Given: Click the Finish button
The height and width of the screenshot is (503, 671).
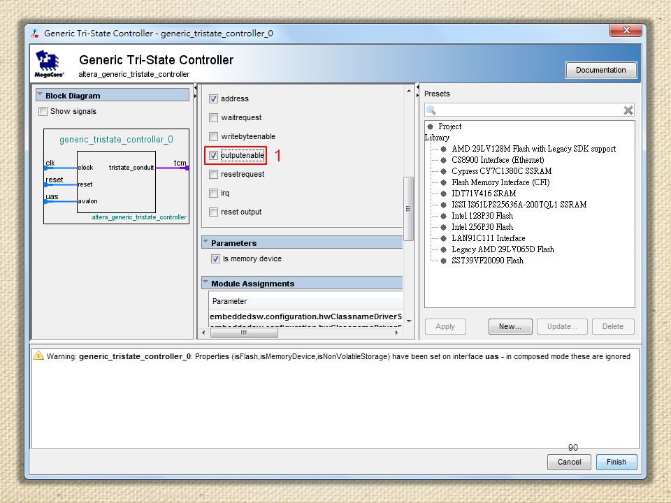Looking at the screenshot, I should 616,462.
